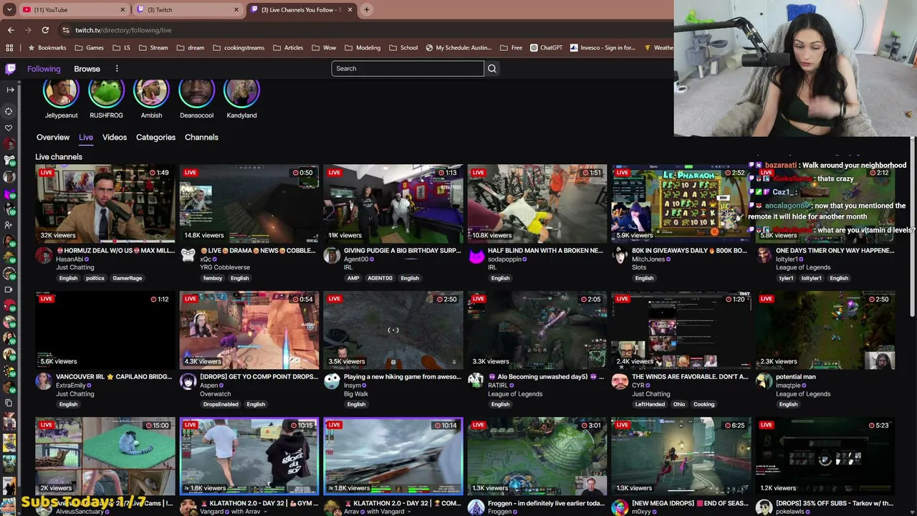Viewport: 917px width, 516px height.
Task: Open the browser tab search dropdown
Action: point(9,10)
